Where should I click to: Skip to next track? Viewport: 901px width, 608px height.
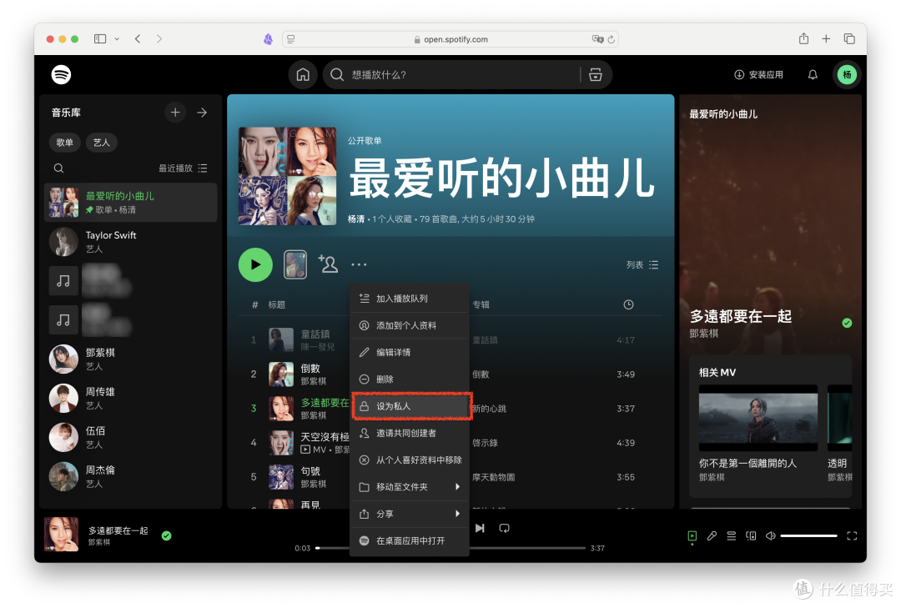(480, 528)
